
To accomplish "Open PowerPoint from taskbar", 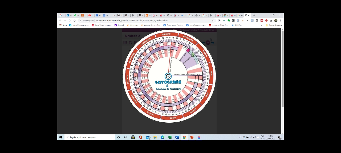I will [x=192, y=137].
